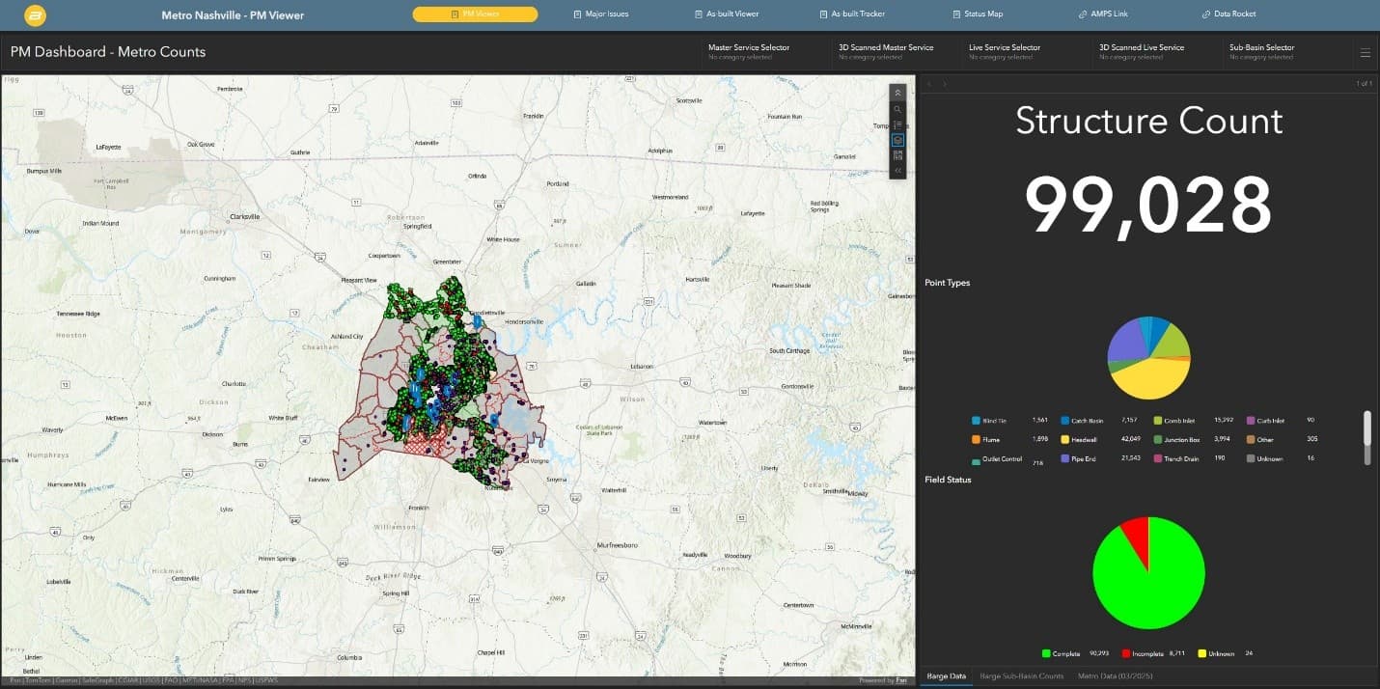This screenshot has height=689, width=1380.
Task: Toggle the Blind Tie legend swatch
Action: tap(977, 421)
